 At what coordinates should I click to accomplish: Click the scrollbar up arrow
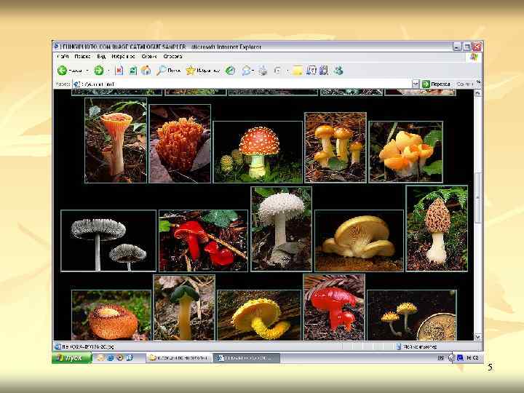[478, 93]
